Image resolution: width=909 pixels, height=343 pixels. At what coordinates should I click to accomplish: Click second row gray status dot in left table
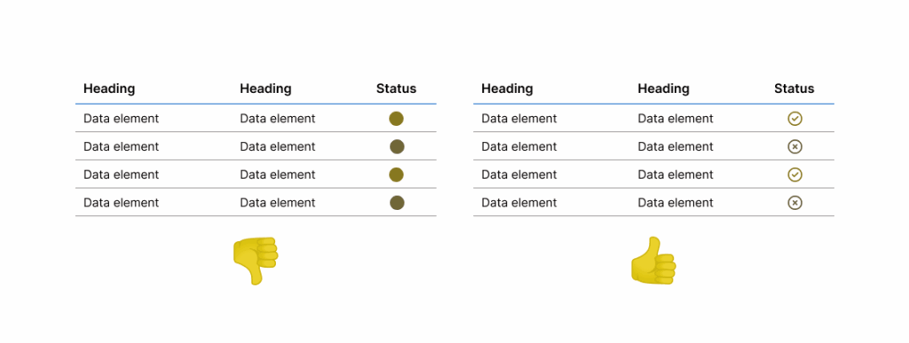click(x=397, y=147)
